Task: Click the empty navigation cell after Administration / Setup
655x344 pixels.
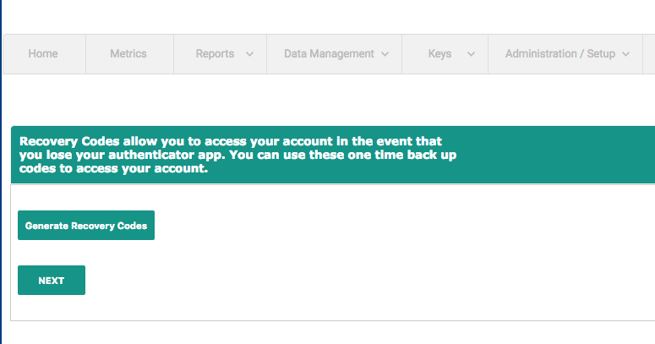Action: pyautogui.click(x=648, y=54)
